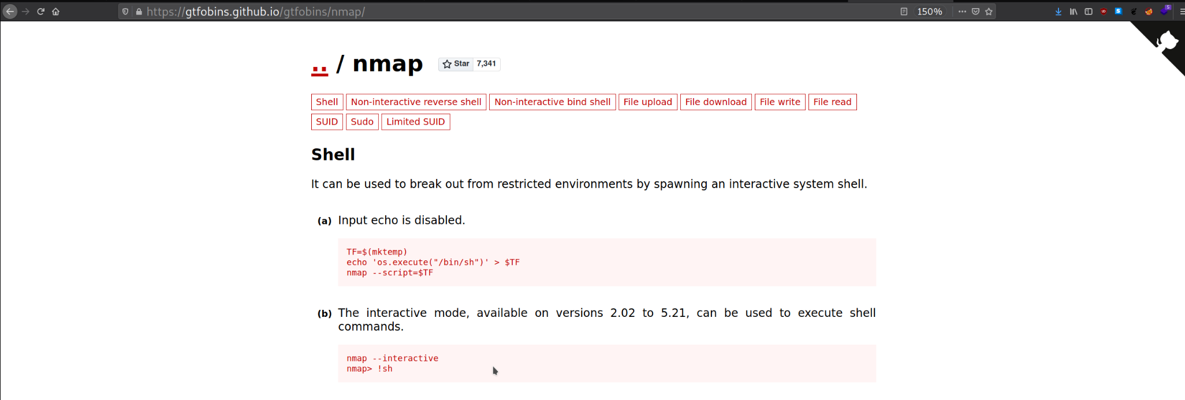Click the interactive mode versions description
The image size is (1185, 400).
click(x=607, y=320)
